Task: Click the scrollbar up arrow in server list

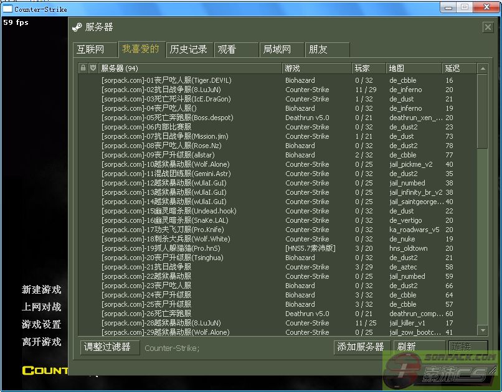Action: point(482,68)
